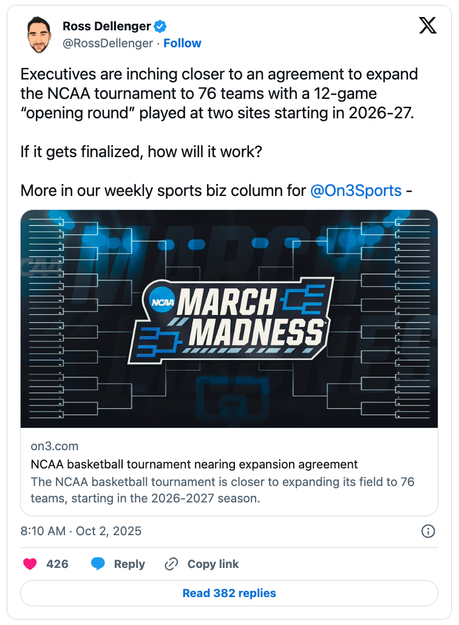
Task: Click the blue verified badge
Action: (161, 26)
